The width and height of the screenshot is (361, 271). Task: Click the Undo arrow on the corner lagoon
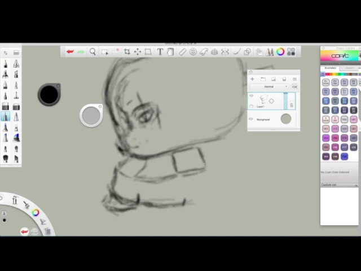pyautogui.click(x=24, y=231)
